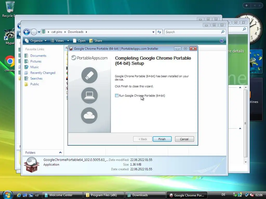Open Searches favorite link

36,79
